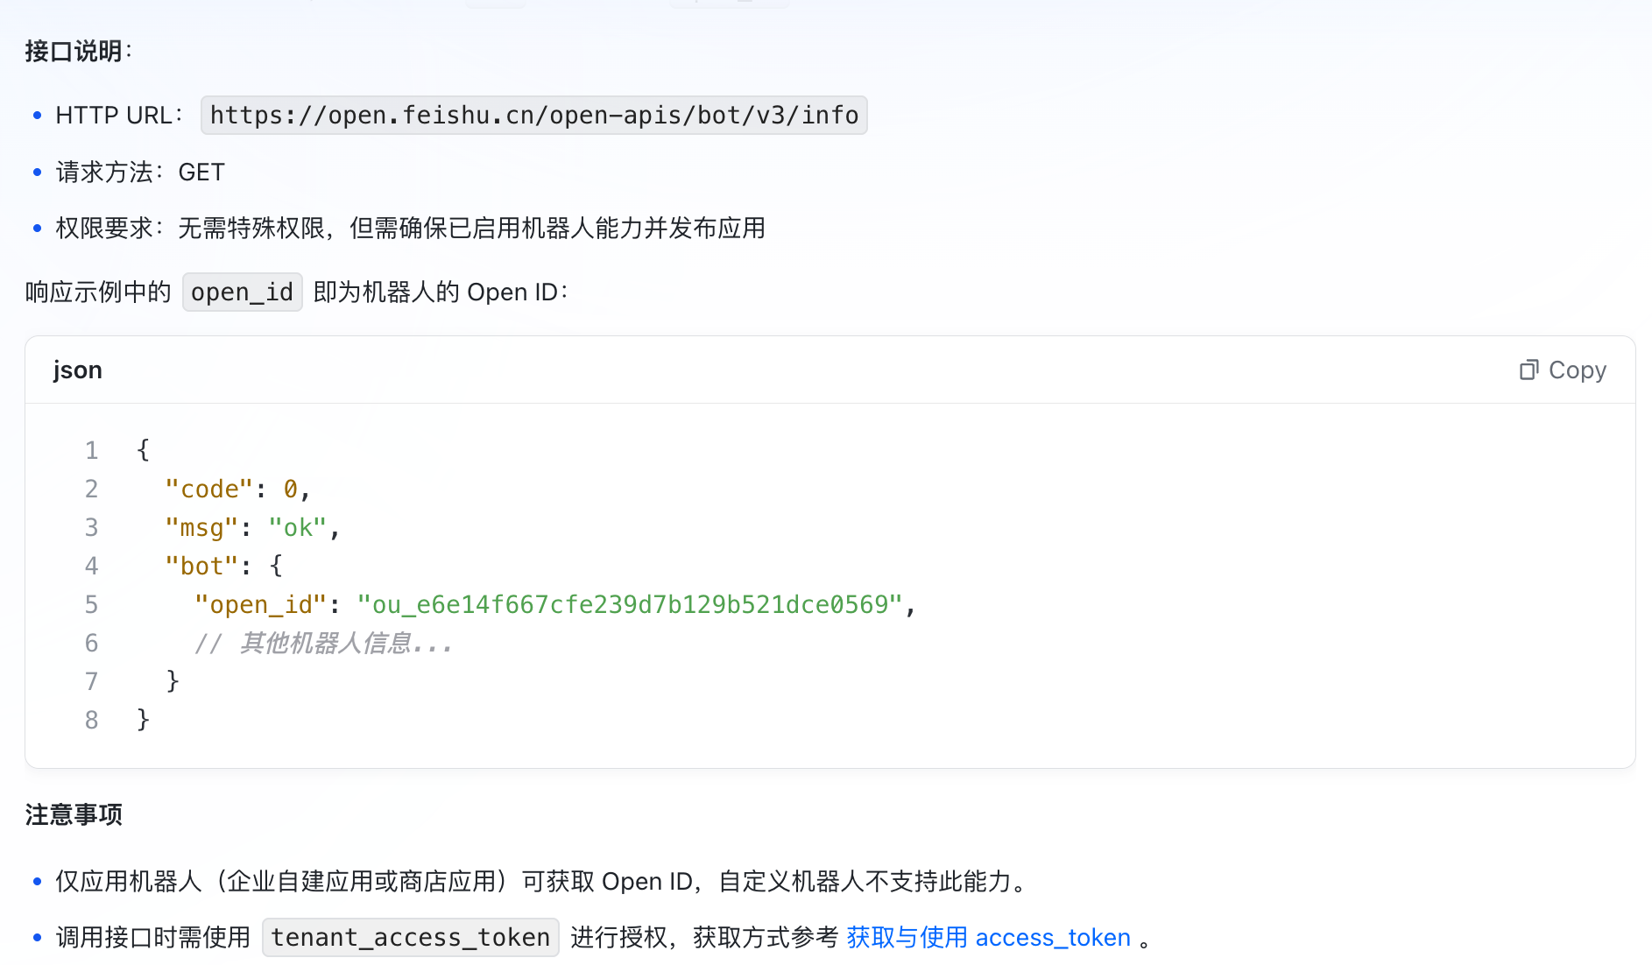
Task: Click the tenant_access_token inline code
Action: pos(411,938)
